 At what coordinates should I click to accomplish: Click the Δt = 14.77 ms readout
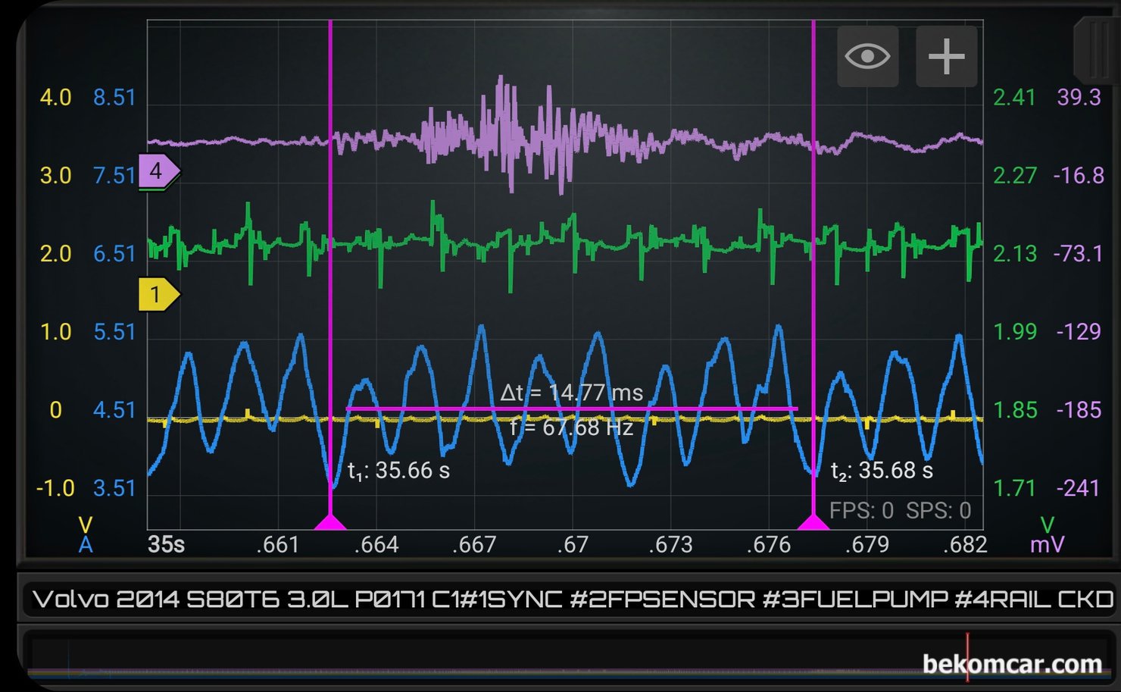(x=572, y=392)
